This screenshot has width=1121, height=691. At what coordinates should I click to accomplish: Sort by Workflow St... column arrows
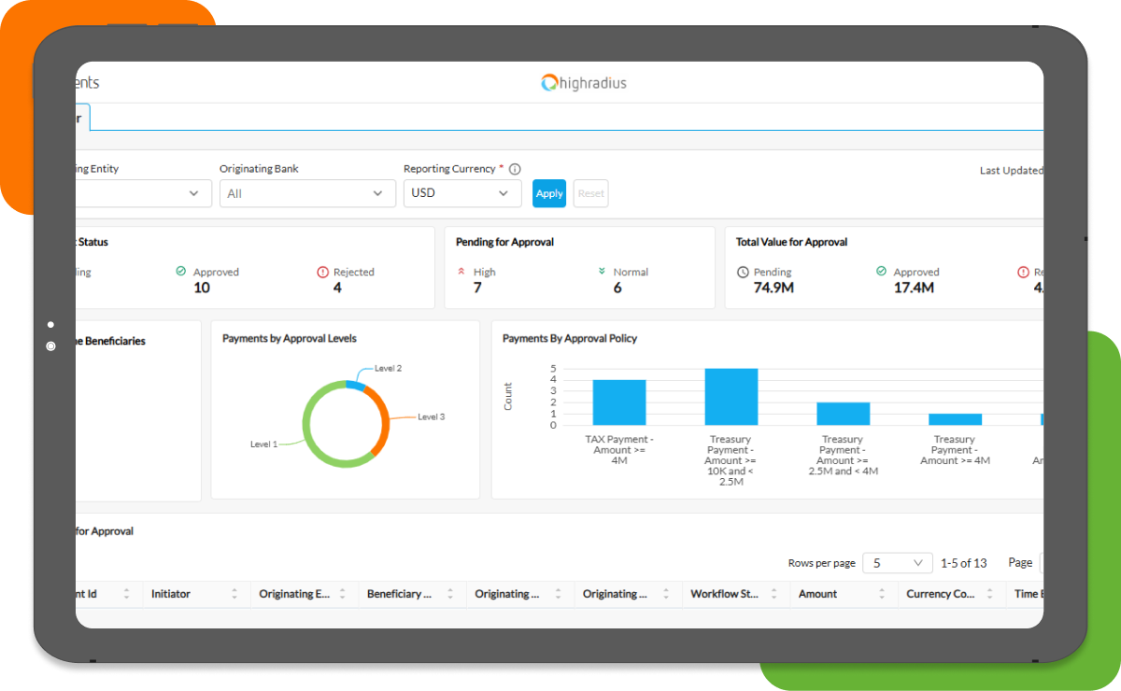click(774, 594)
